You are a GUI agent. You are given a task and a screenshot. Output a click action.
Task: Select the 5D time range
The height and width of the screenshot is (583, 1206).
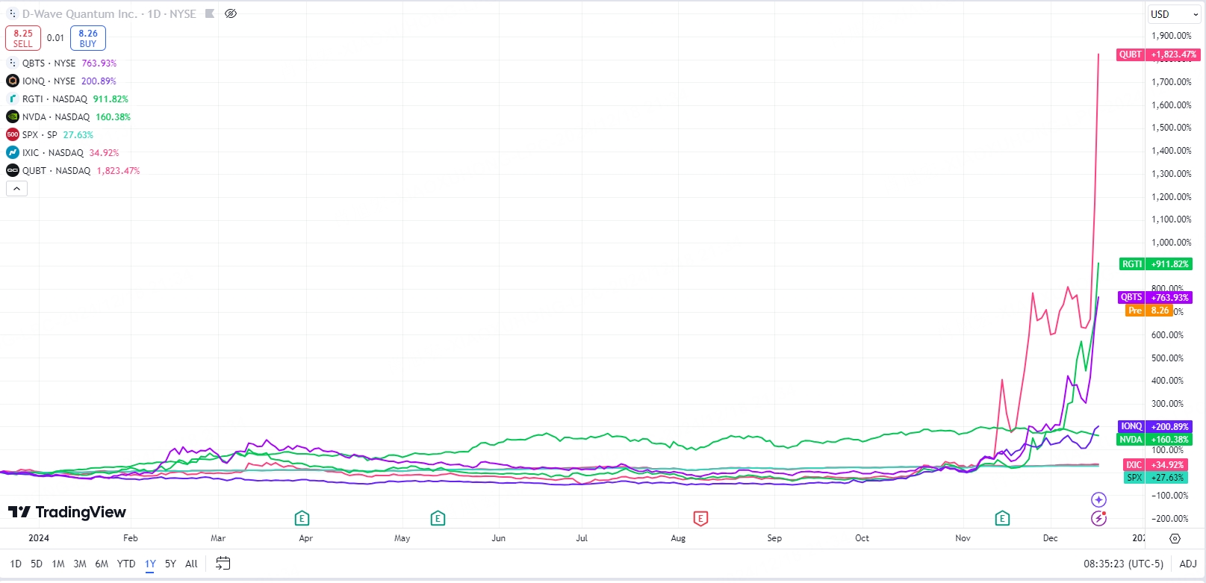coord(37,564)
